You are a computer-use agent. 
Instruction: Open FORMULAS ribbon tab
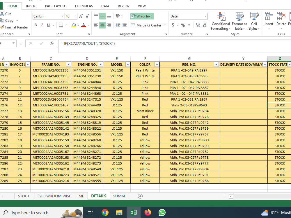[x=84, y=6]
